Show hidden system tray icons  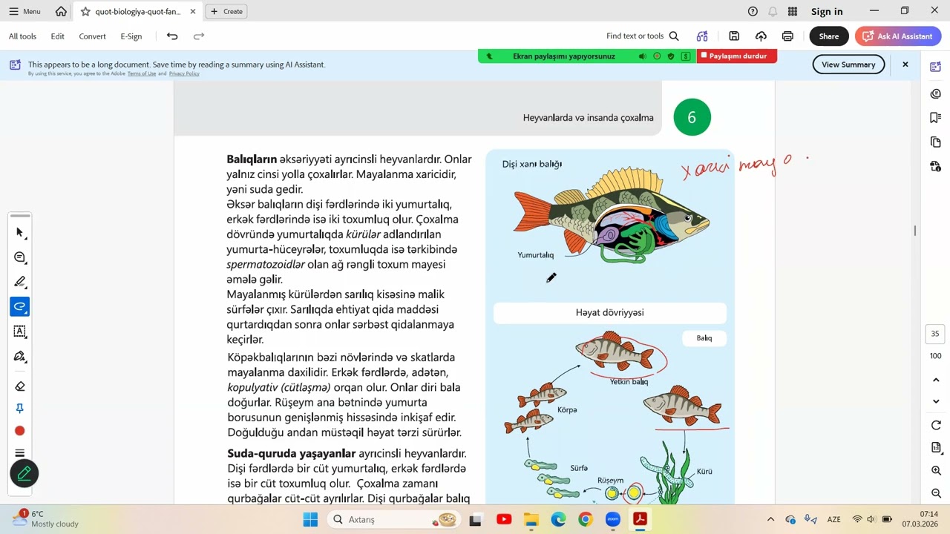[770, 519]
